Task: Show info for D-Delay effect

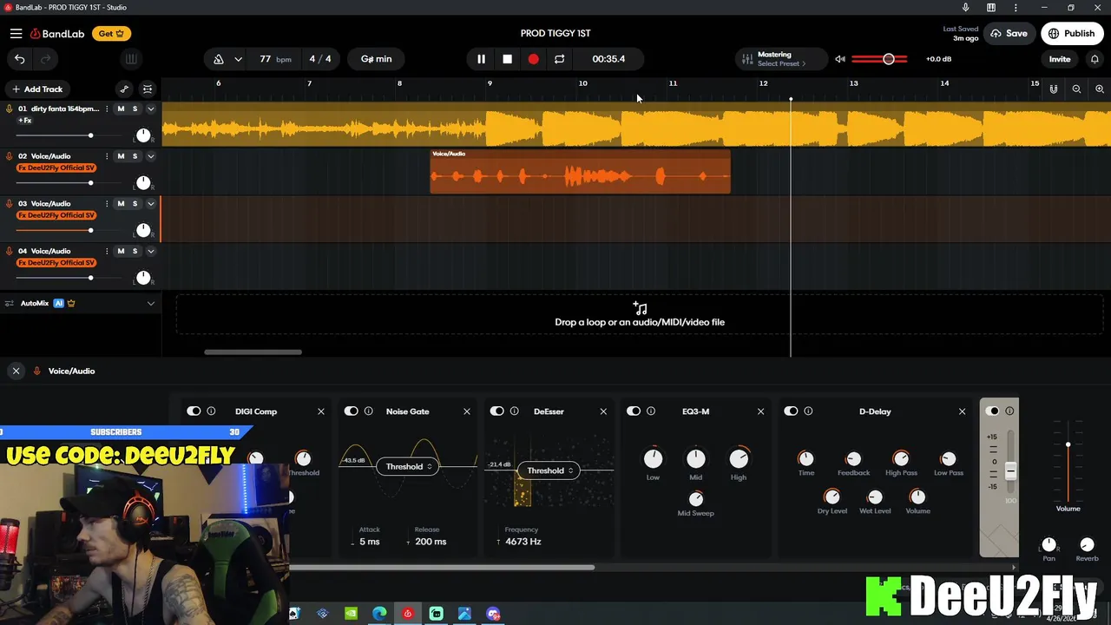Action: pos(808,411)
